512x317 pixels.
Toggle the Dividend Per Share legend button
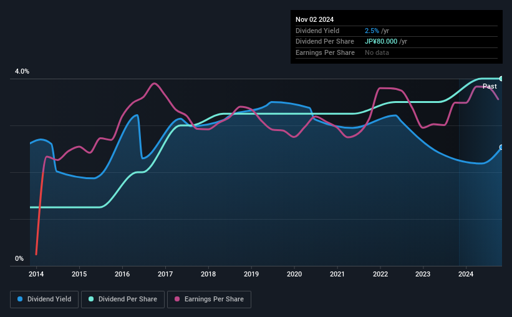pyautogui.click(x=123, y=300)
